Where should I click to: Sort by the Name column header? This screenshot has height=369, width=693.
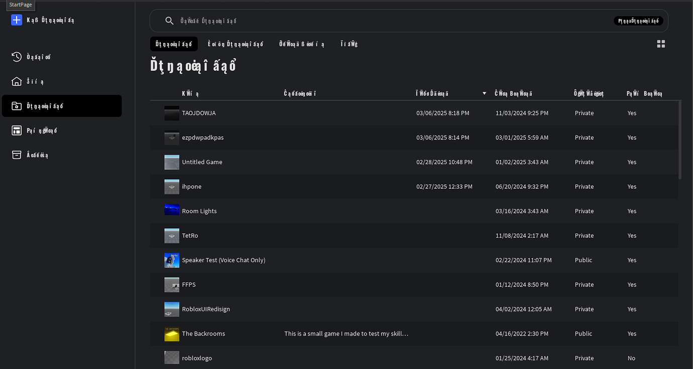click(x=190, y=94)
